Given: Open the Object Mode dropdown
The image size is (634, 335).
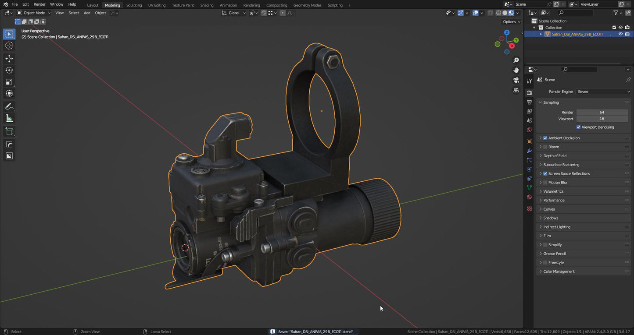Looking at the screenshot, I should [34, 13].
